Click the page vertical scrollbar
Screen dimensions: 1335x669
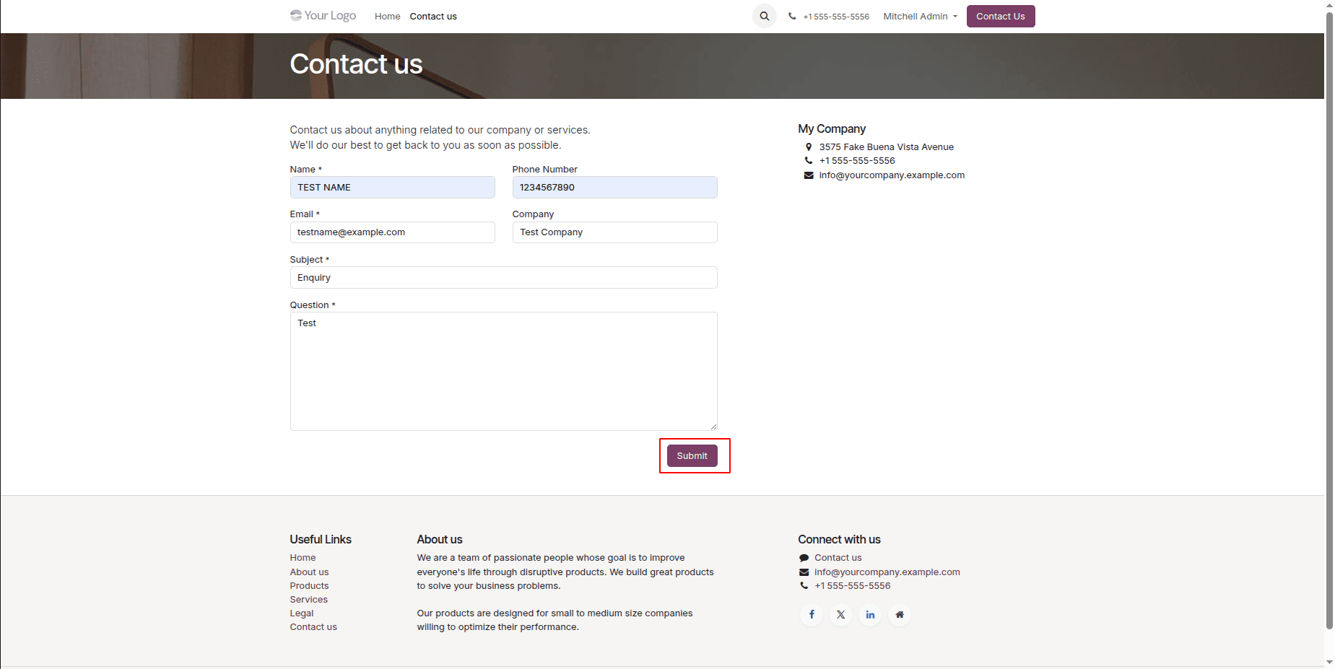pyautogui.click(x=1329, y=319)
